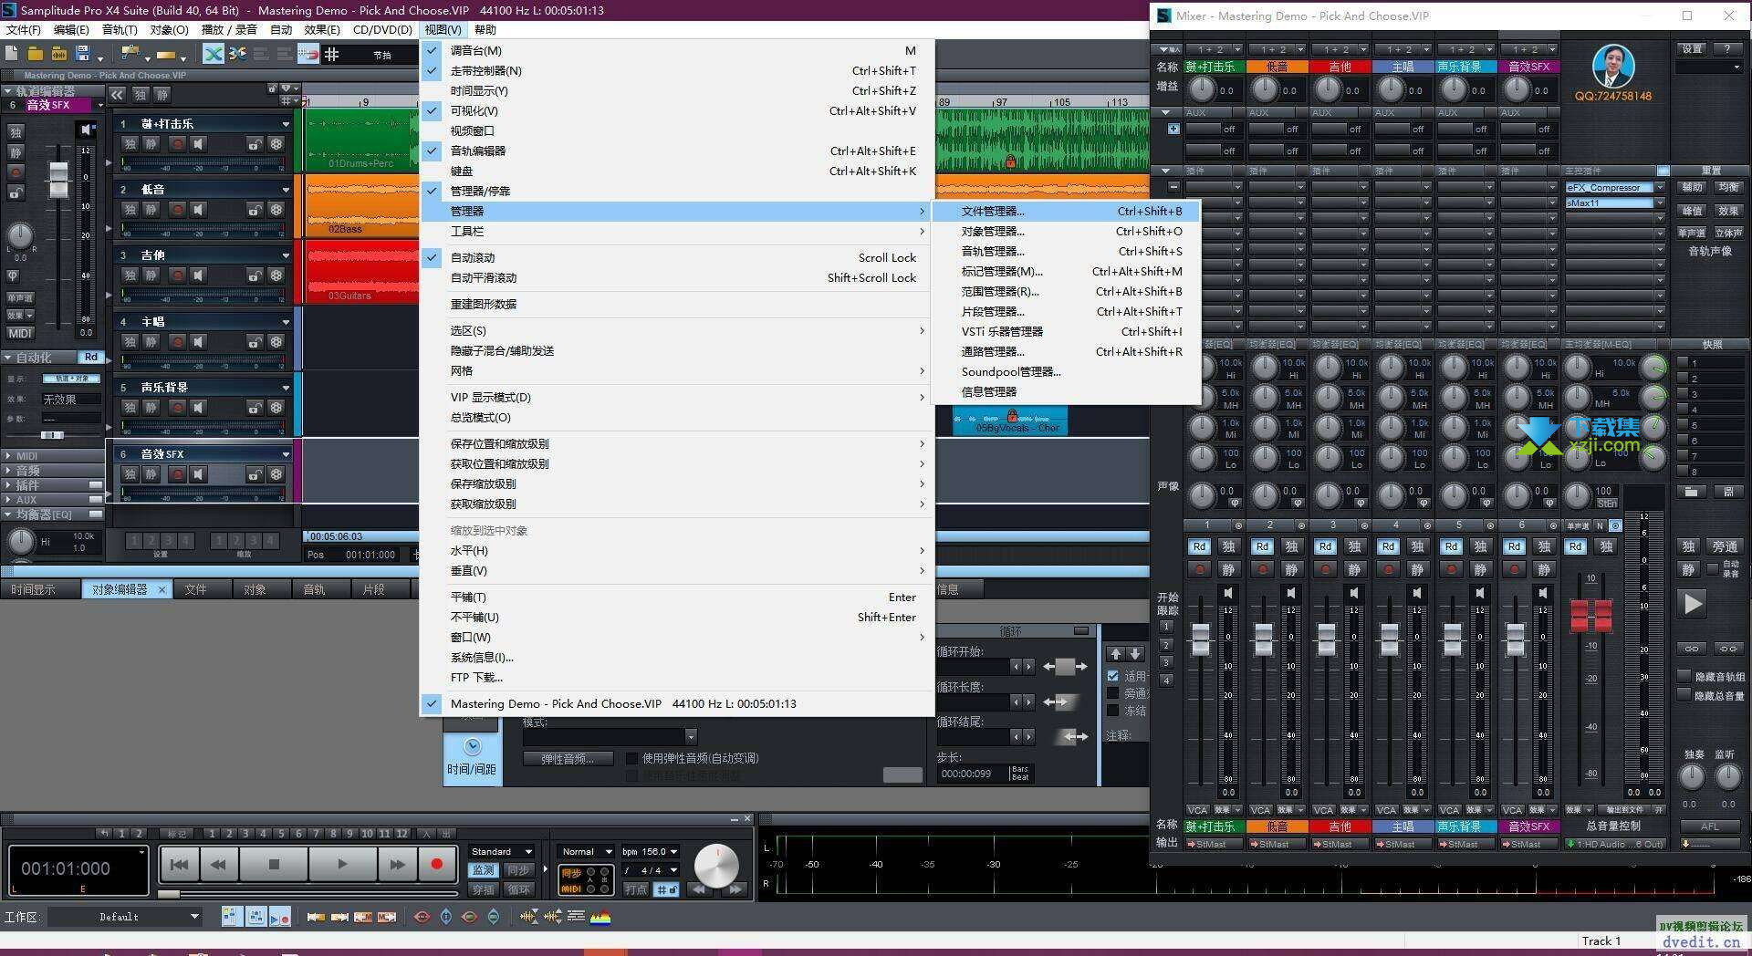
Task: Click the open folder icon in toolbar
Action: coord(36,54)
